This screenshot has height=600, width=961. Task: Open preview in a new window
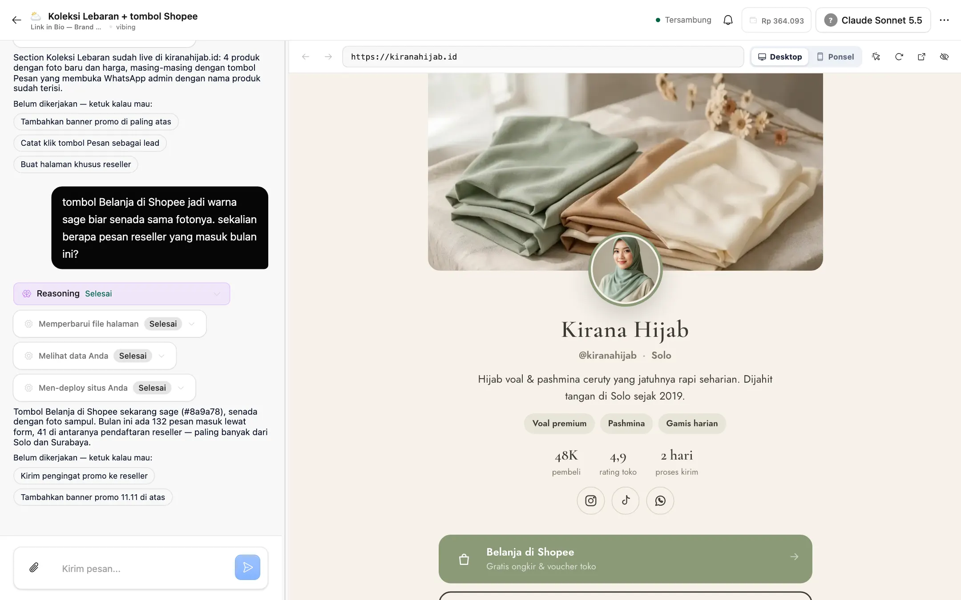point(921,56)
